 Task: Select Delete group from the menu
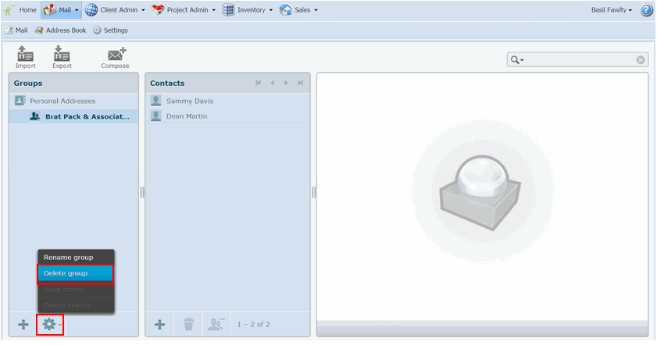(76, 273)
